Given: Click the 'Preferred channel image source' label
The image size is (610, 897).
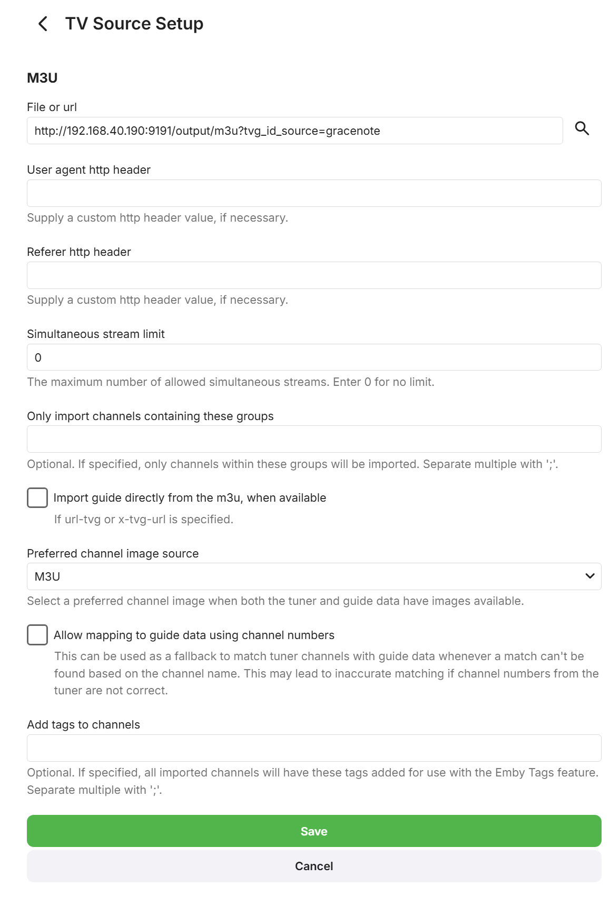Looking at the screenshot, I should coord(113,554).
